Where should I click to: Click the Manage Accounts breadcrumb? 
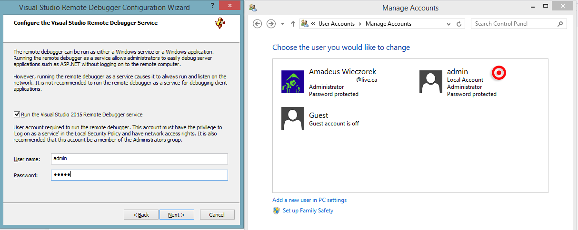389,24
